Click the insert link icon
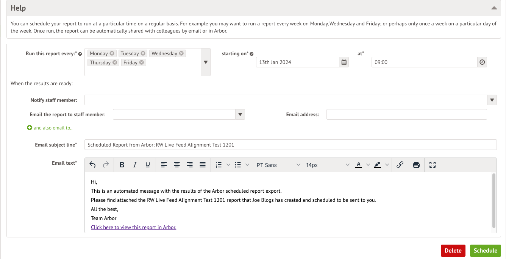This screenshot has height=259, width=506. tap(400, 165)
